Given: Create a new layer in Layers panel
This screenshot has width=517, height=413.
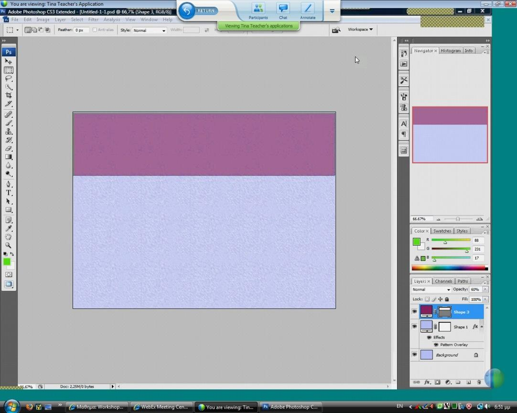Looking at the screenshot, I should pyautogui.click(x=469, y=382).
